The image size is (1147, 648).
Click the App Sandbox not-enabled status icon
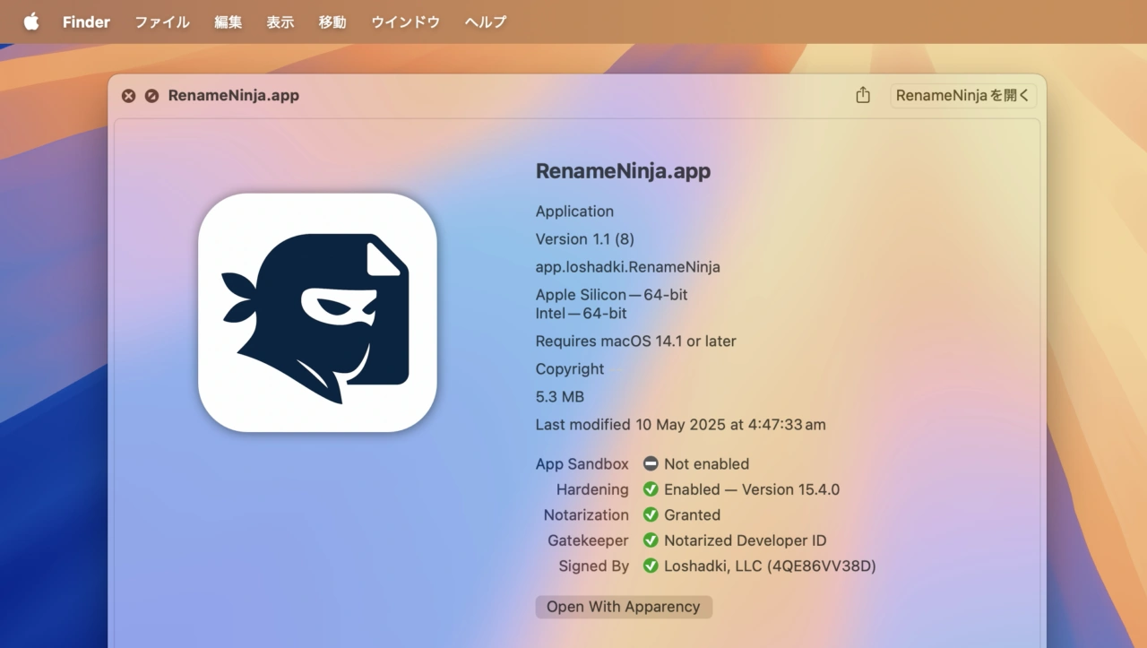point(651,464)
